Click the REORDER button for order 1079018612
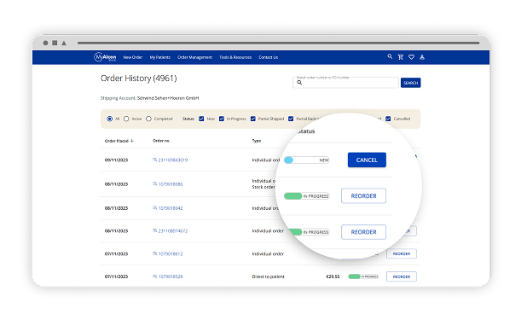527x320 pixels. coord(402,253)
